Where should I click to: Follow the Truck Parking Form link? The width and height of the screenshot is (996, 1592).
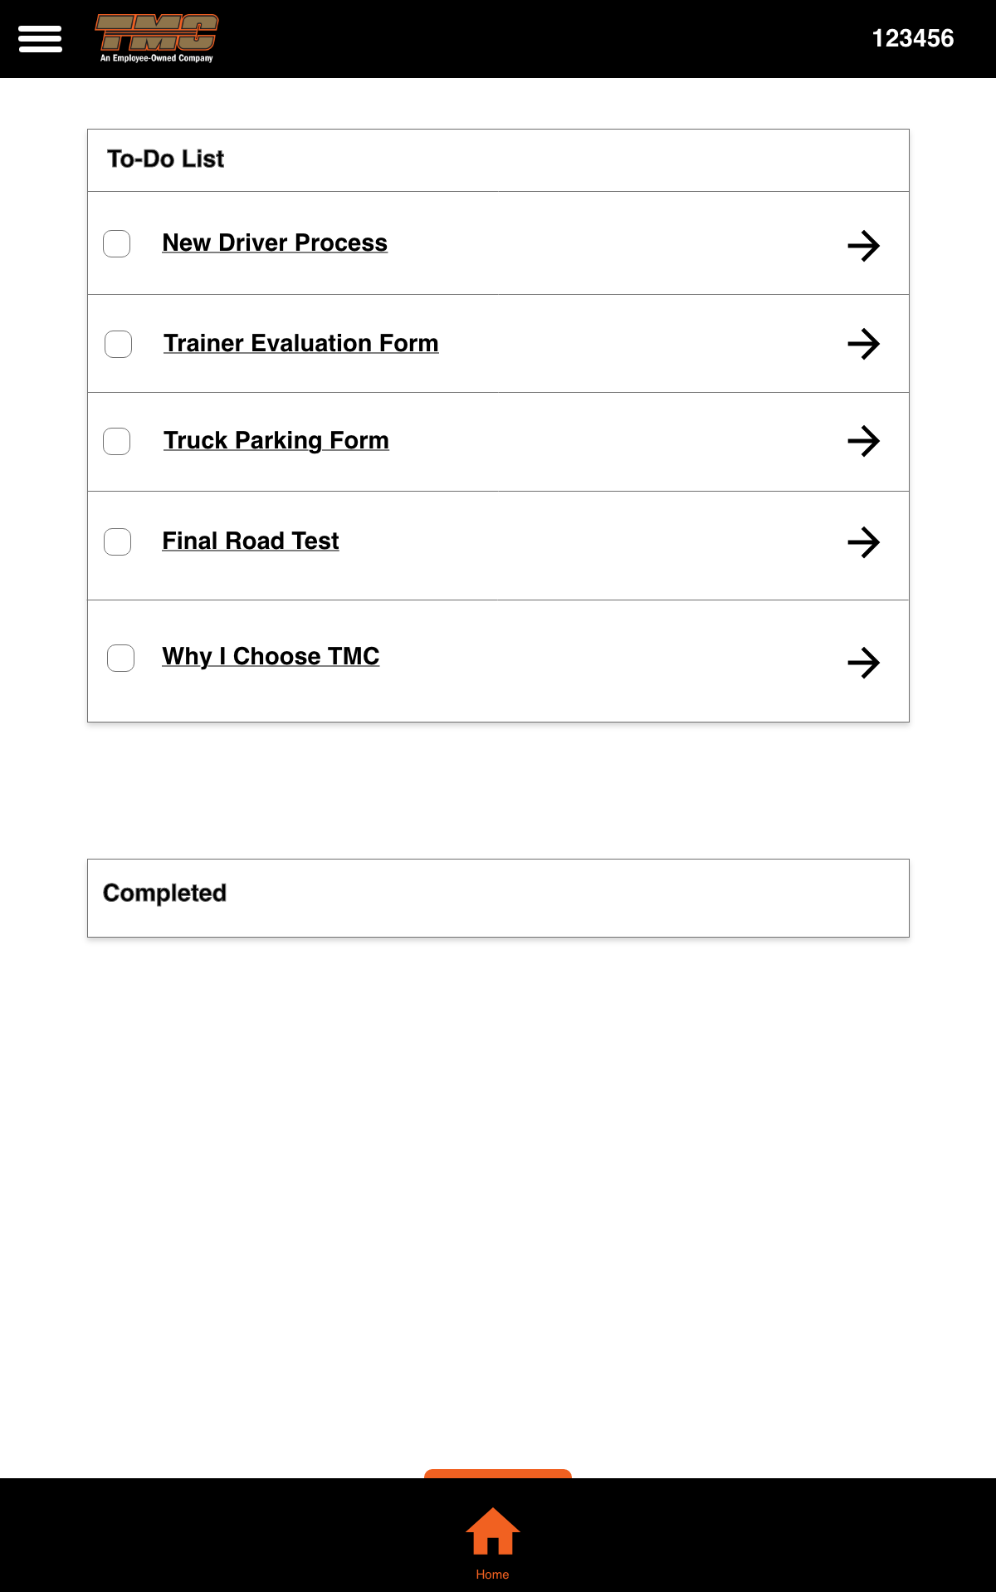276,440
